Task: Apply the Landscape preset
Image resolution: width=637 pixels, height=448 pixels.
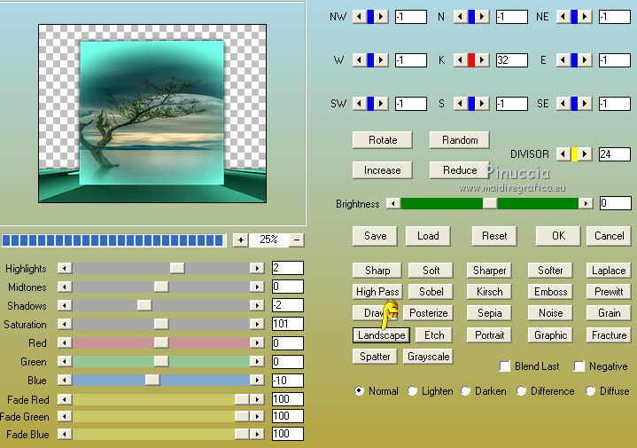Action: click(x=381, y=335)
